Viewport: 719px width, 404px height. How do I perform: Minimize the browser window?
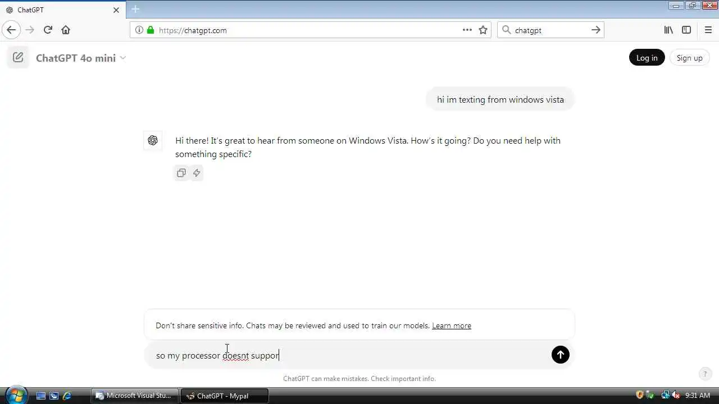point(676,6)
